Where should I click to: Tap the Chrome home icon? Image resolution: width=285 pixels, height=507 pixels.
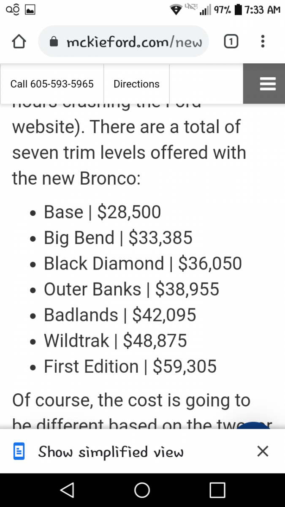click(19, 42)
